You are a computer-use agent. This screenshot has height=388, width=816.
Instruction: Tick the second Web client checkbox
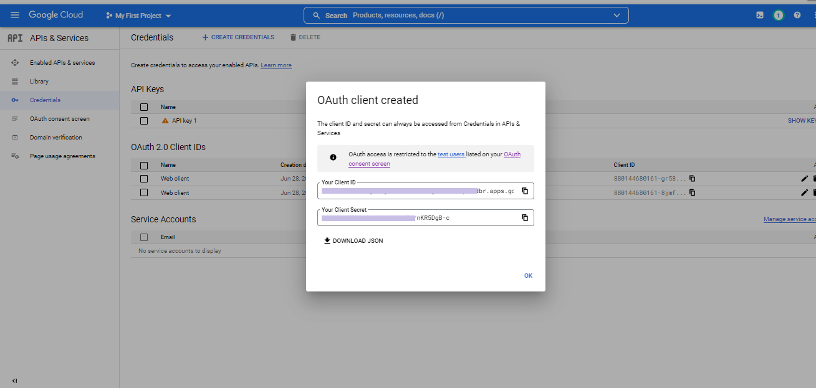tap(144, 193)
